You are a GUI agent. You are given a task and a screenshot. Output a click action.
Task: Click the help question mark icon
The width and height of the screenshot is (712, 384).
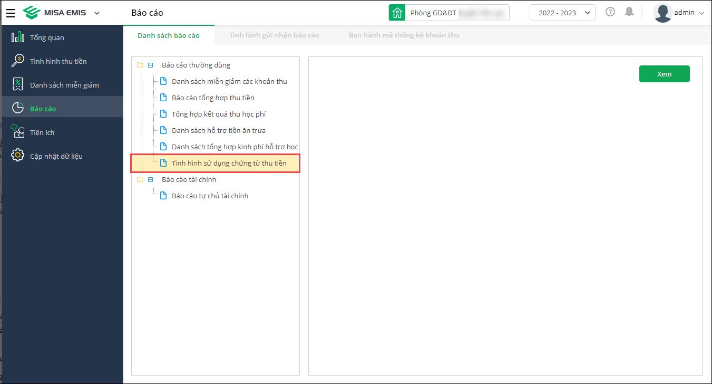610,12
